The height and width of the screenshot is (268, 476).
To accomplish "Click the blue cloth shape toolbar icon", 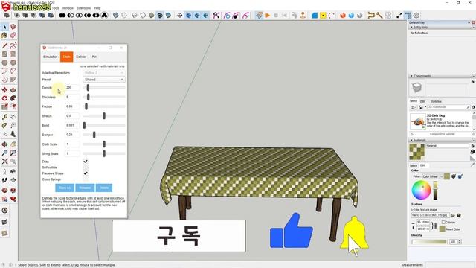I will [315, 15].
